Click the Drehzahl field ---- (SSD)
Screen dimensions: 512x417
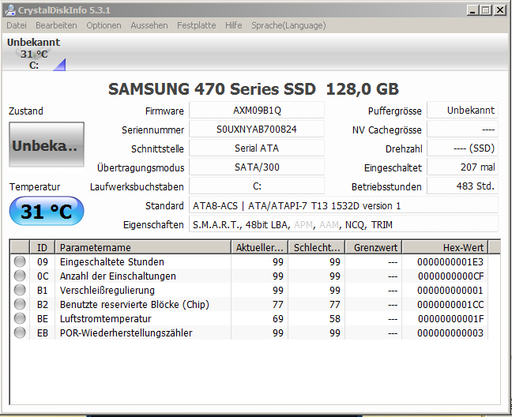coord(462,148)
